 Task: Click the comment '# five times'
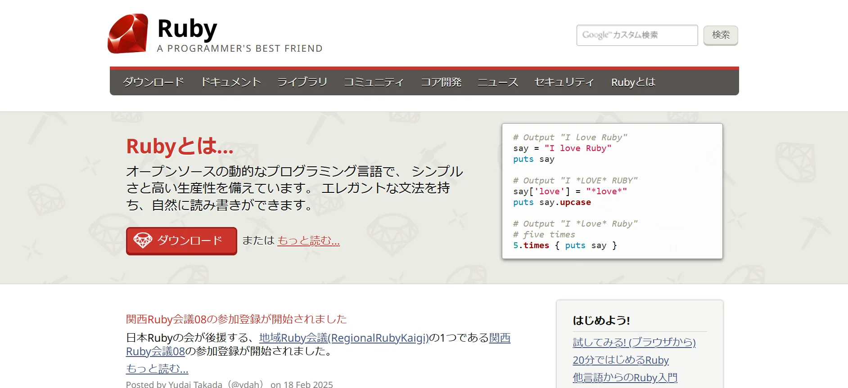click(544, 235)
